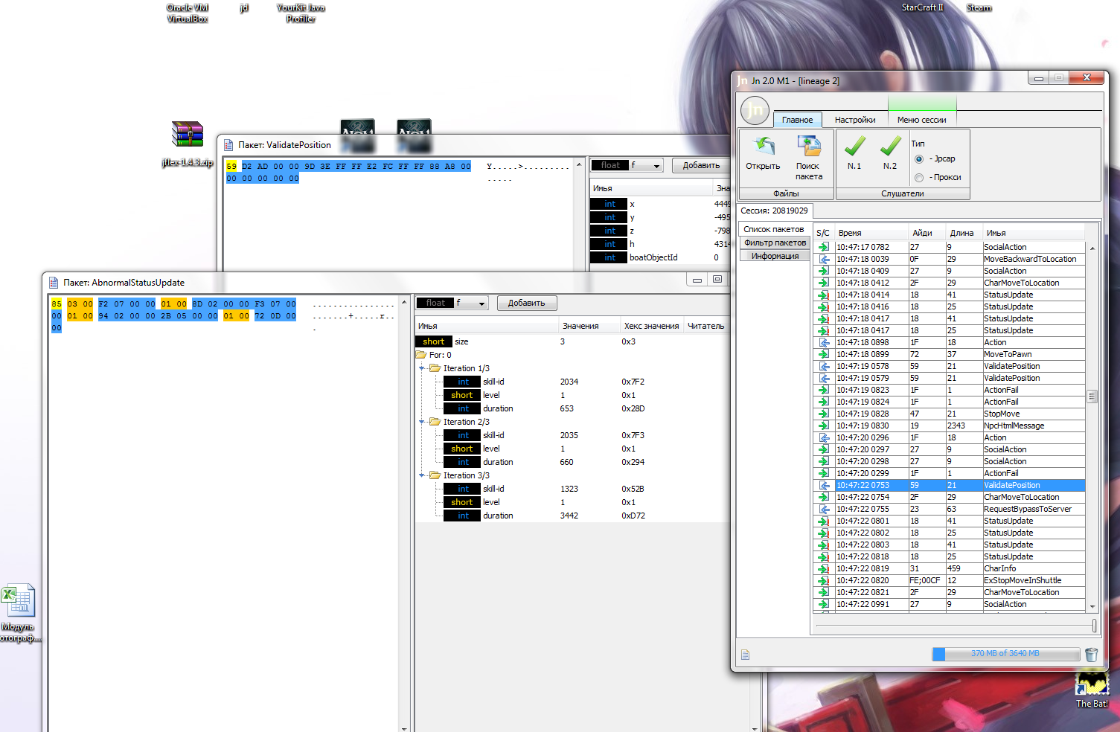Click arrow icon of ExStopMoveInShuttle row
This screenshot has height=732, width=1120.
pos(824,580)
